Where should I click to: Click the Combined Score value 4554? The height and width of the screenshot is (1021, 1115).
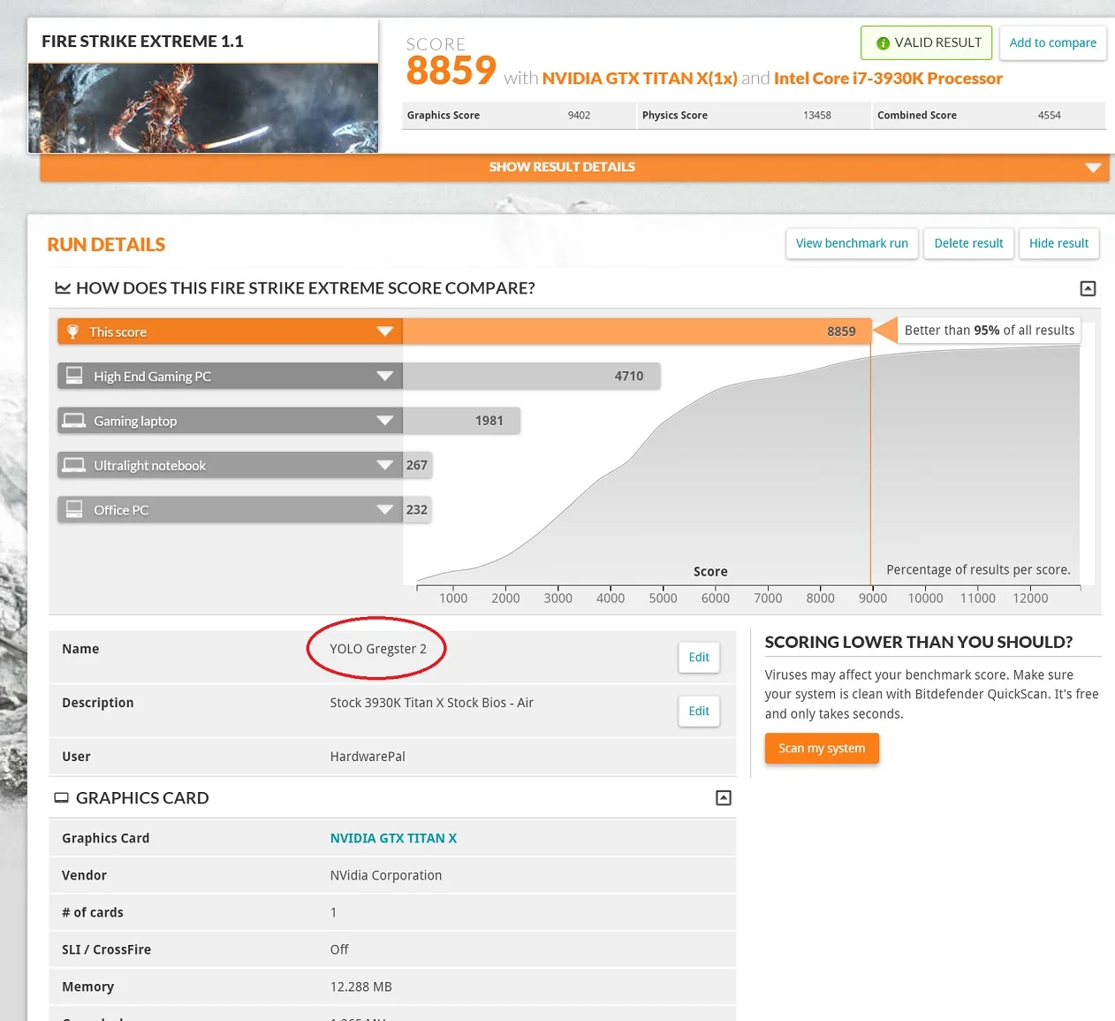point(1050,116)
